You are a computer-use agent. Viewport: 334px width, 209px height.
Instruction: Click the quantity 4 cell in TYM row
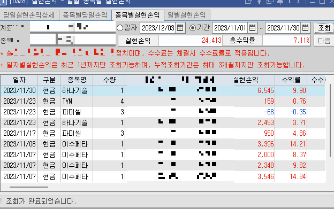point(109,101)
